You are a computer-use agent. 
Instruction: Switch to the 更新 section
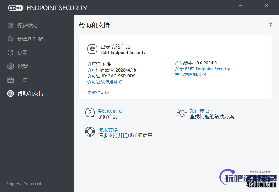[x=23, y=53]
